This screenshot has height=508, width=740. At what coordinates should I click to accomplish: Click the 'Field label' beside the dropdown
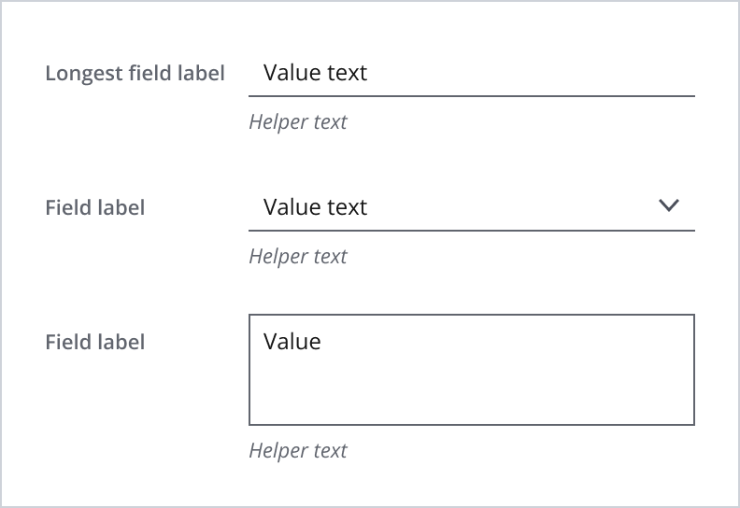point(95,207)
